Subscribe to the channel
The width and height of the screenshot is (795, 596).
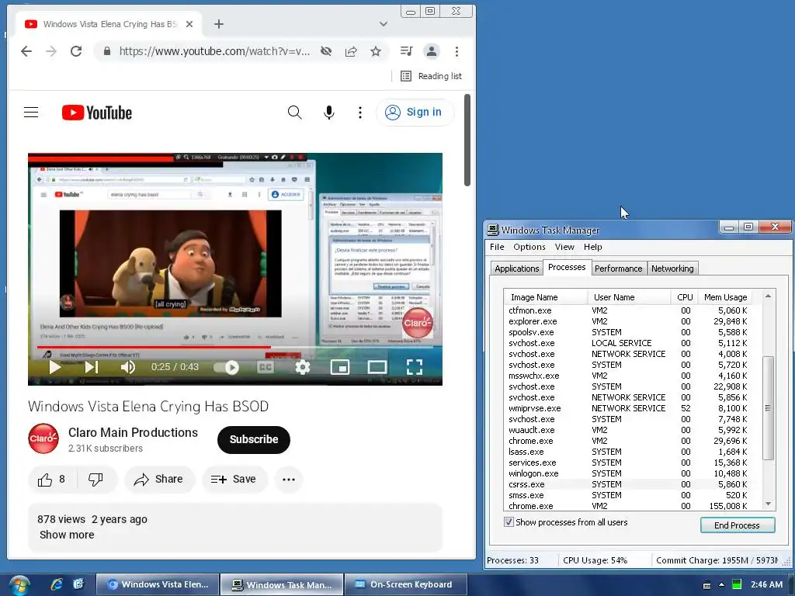click(x=254, y=439)
